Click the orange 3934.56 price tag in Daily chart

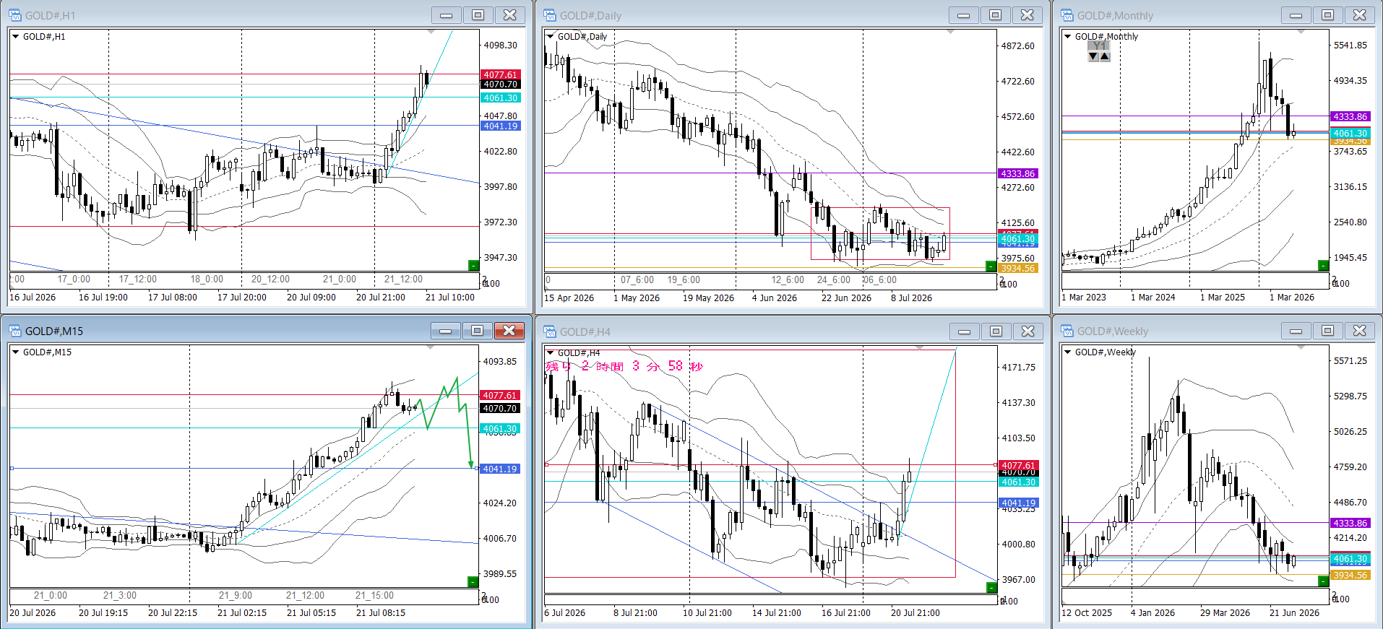pos(1017,268)
